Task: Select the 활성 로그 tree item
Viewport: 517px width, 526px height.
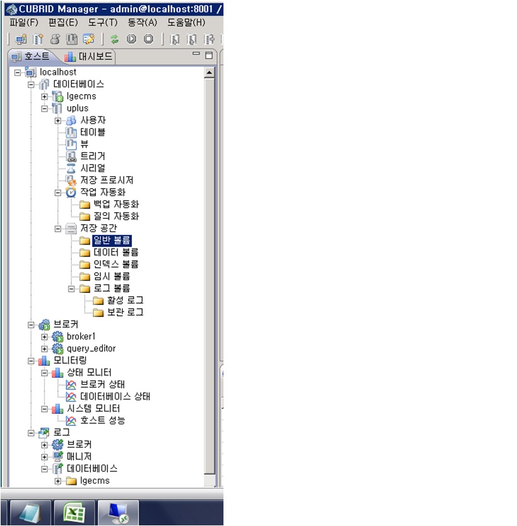Action: point(125,301)
